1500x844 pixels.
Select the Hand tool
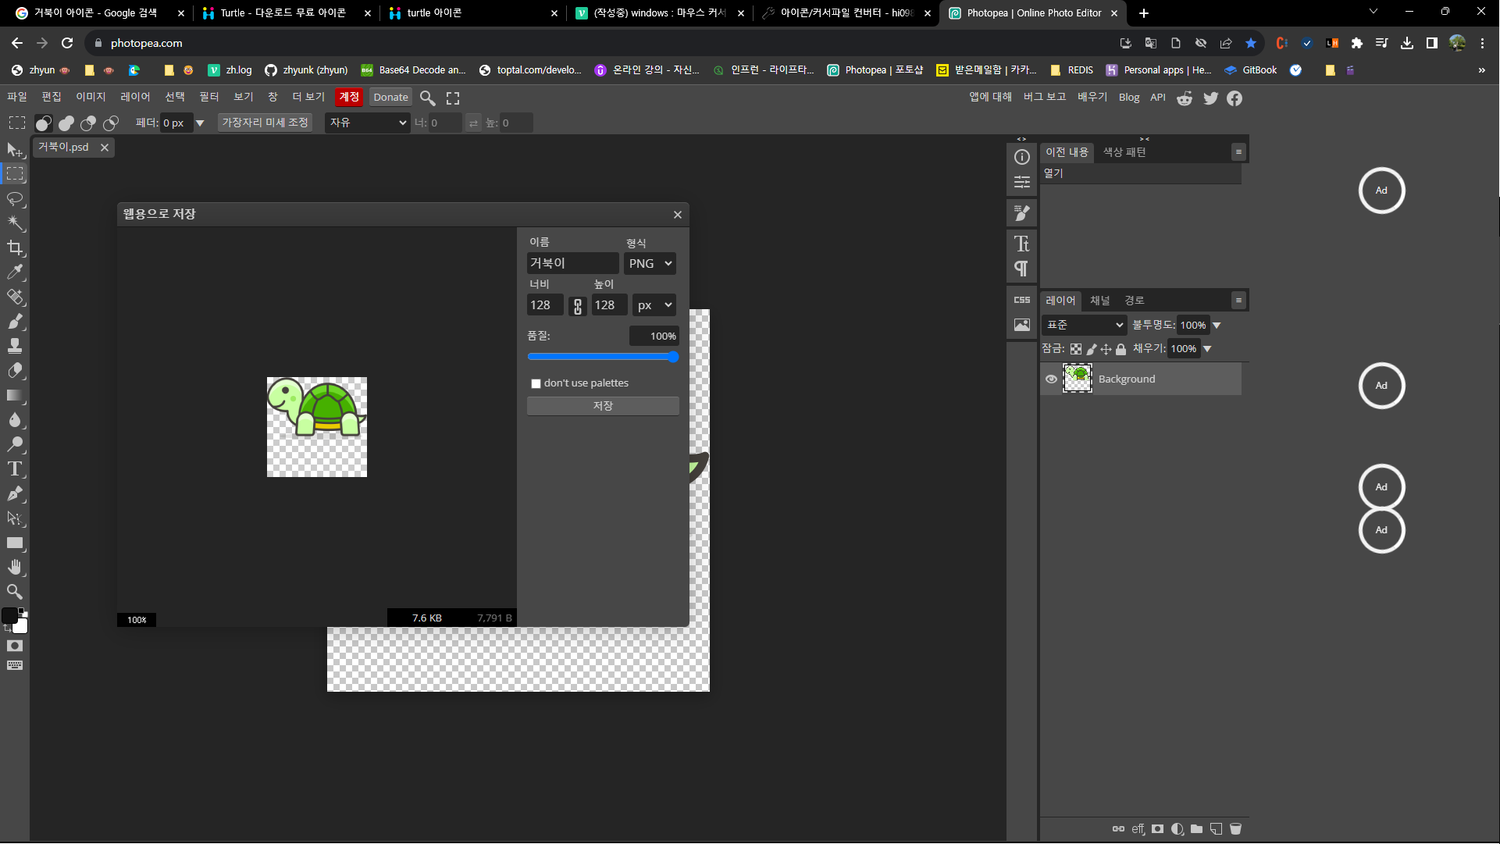(x=15, y=568)
